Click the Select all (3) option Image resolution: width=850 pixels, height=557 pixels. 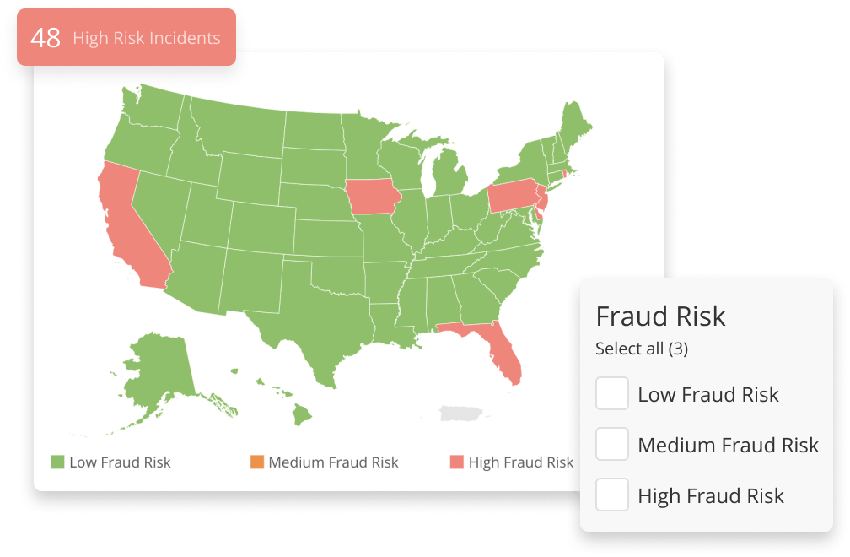(x=641, y=349)
